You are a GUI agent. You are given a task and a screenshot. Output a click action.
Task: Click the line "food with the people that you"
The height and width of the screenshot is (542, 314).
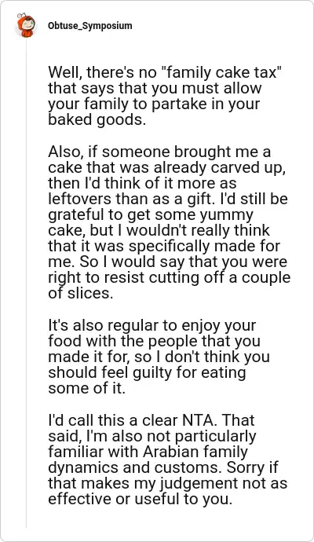coord(154,341)
